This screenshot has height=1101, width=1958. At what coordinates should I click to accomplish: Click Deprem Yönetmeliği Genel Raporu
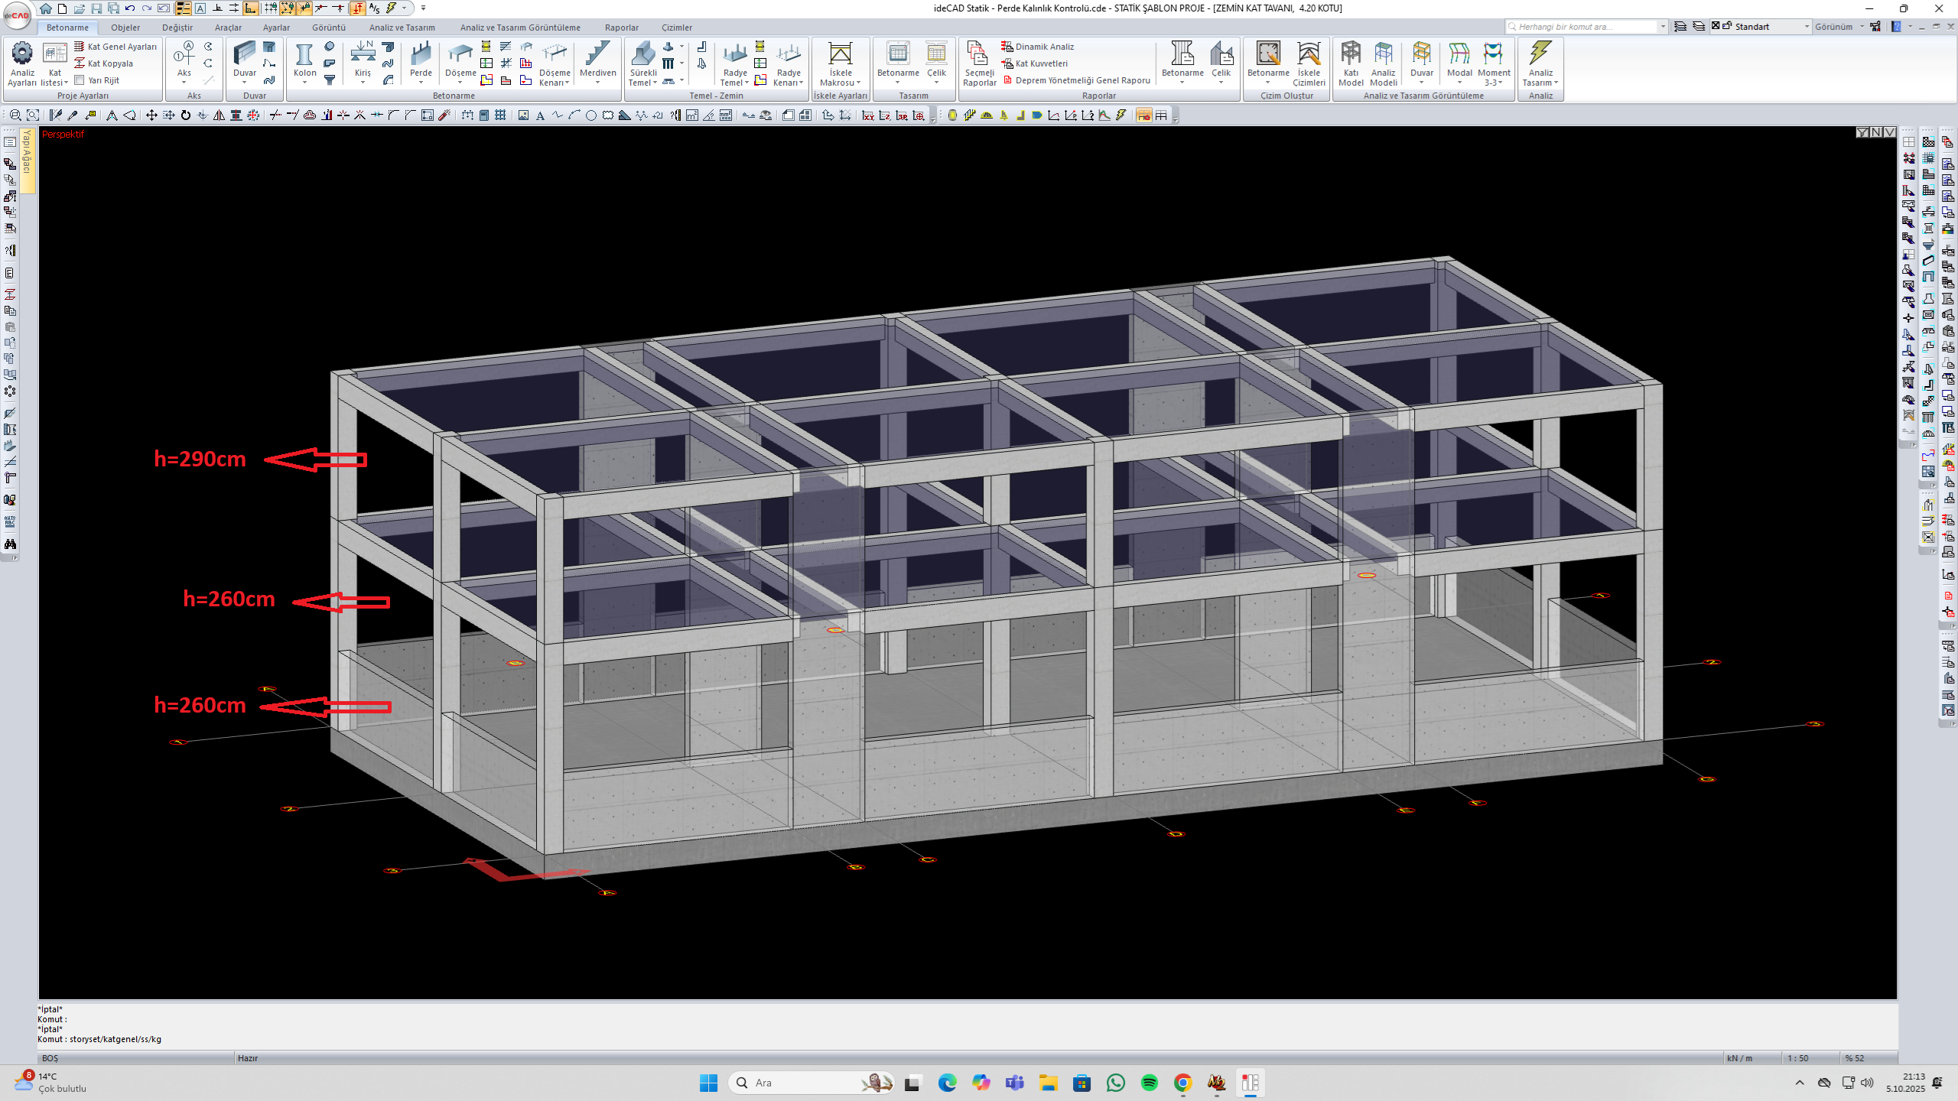[x=1081, y=80]
